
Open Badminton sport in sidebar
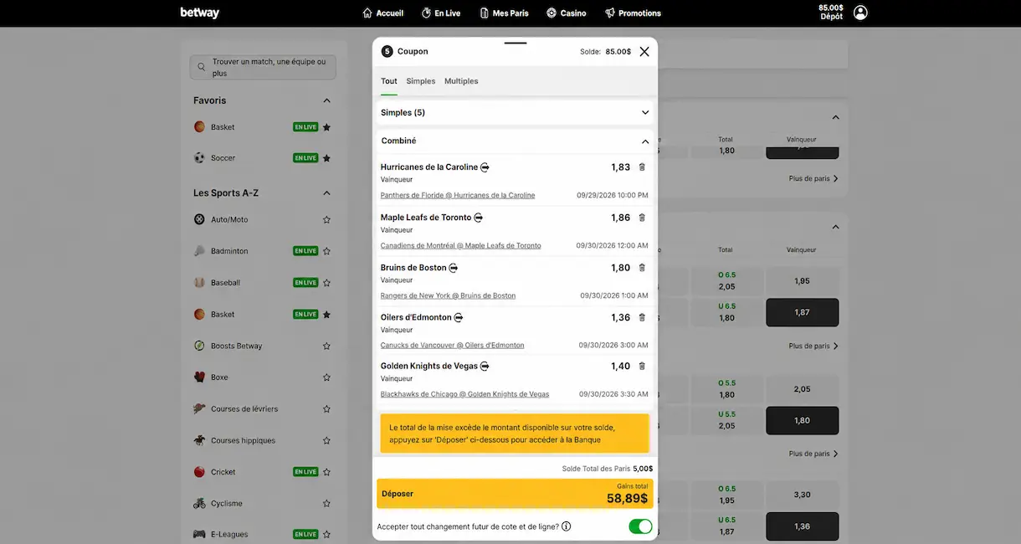click(229, 251)
